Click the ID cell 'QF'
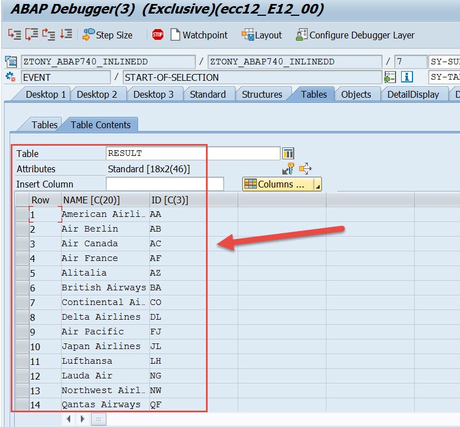This screenshot has width=460, height=427. [x=194, y=404]
